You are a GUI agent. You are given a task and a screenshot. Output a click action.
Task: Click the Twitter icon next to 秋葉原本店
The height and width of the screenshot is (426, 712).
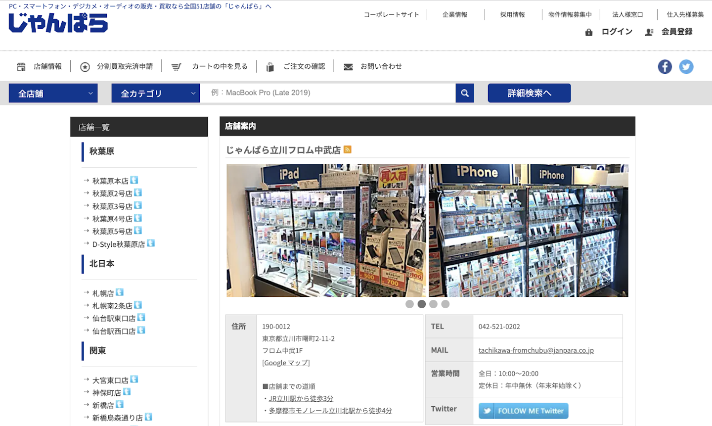[x=134, y=180]
